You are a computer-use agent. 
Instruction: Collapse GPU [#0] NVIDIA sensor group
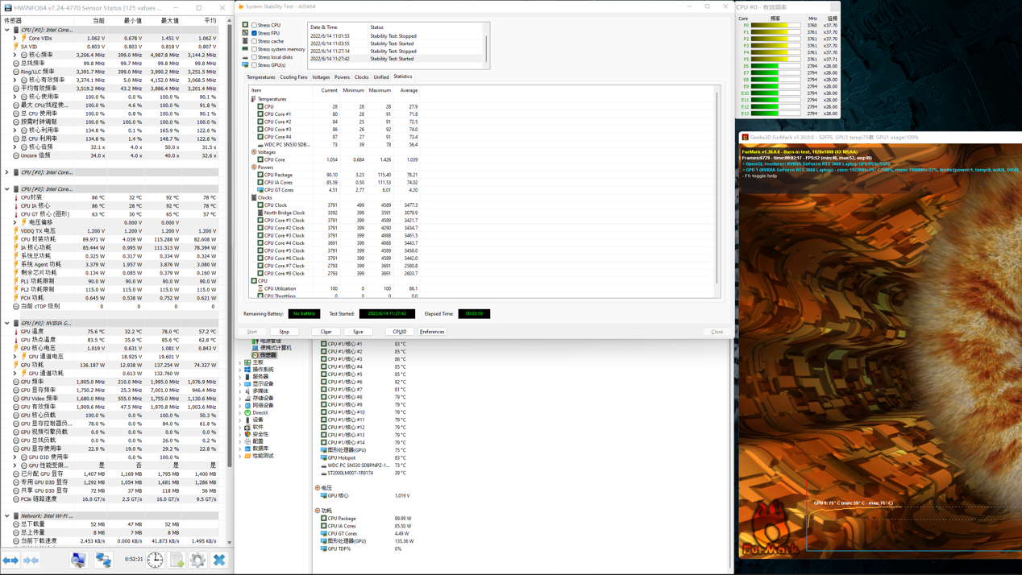point(7,323)
